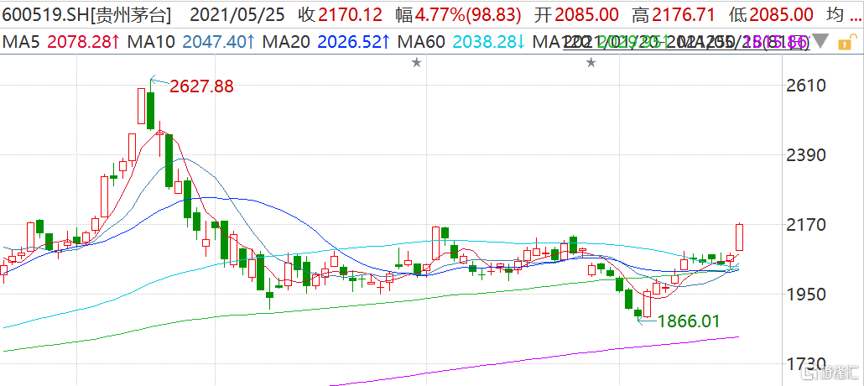This screenshot has width=864, height=386.
Task: Select the tallest red candle near 2627.88
Action: pyautogui.click(x=142, y=106)
